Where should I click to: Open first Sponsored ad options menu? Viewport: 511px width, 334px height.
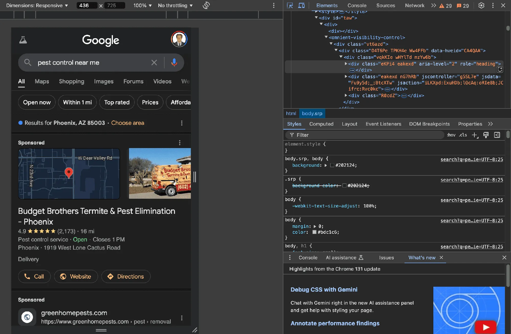tap(180, 143)
